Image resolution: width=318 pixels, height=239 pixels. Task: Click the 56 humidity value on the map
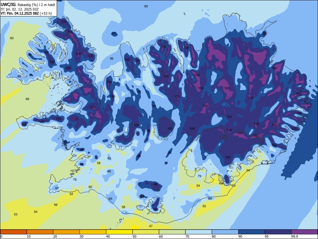pyautogui.click(x=56, y=205)
